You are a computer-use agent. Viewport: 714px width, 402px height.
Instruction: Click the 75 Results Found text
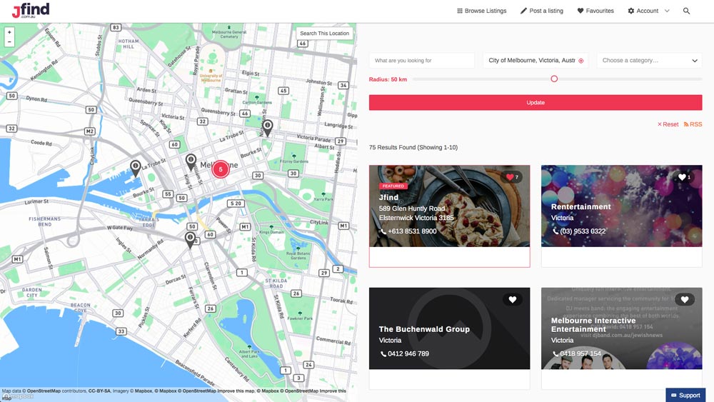(x=413, y=148)
